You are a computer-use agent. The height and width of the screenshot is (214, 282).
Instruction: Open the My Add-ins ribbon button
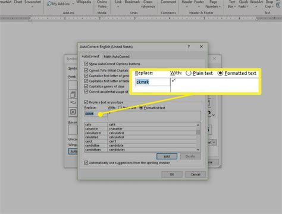point(59,4)
